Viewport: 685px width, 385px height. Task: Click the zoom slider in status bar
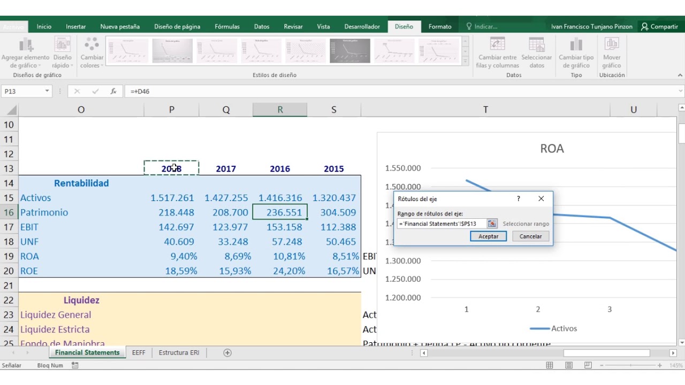(631, 365)
